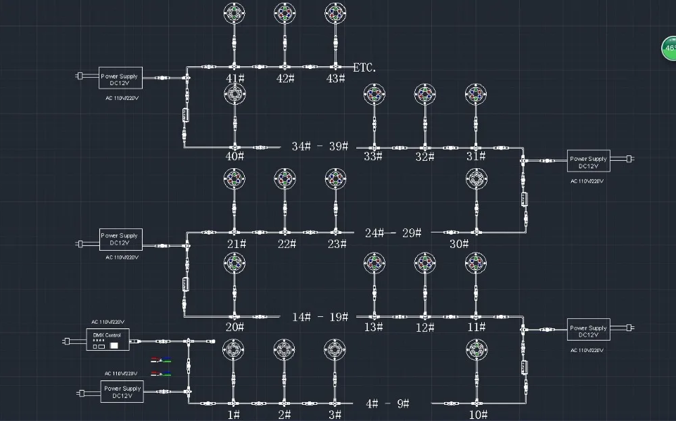Select the Power Supply box wired to 31#
The image size is (676, 421).
pyautogui.click(x=589, y=161)
